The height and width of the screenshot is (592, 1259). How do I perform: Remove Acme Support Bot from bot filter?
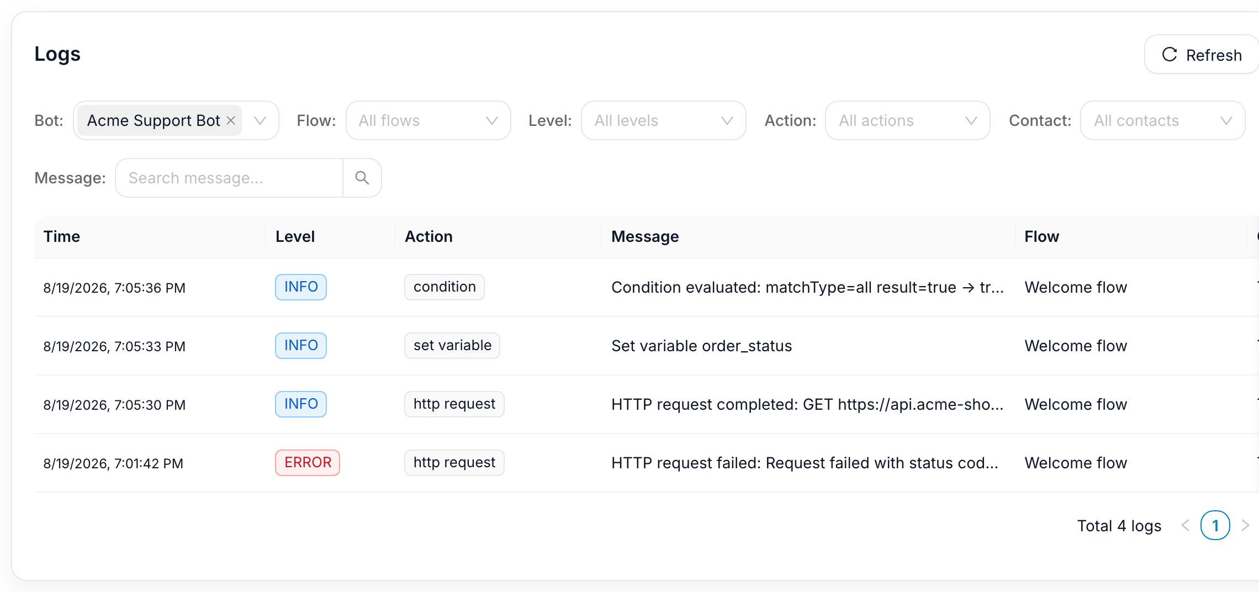tap(231, 120)
